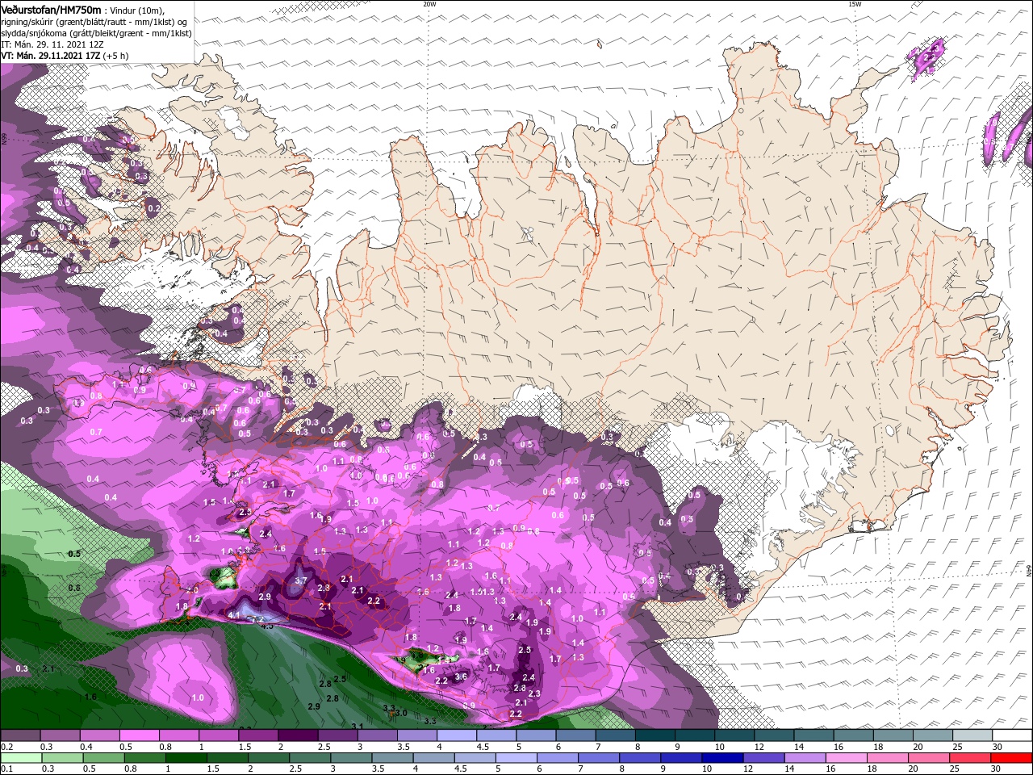Click the 3.0 precipitation value on the map

[x=401, y=713]
